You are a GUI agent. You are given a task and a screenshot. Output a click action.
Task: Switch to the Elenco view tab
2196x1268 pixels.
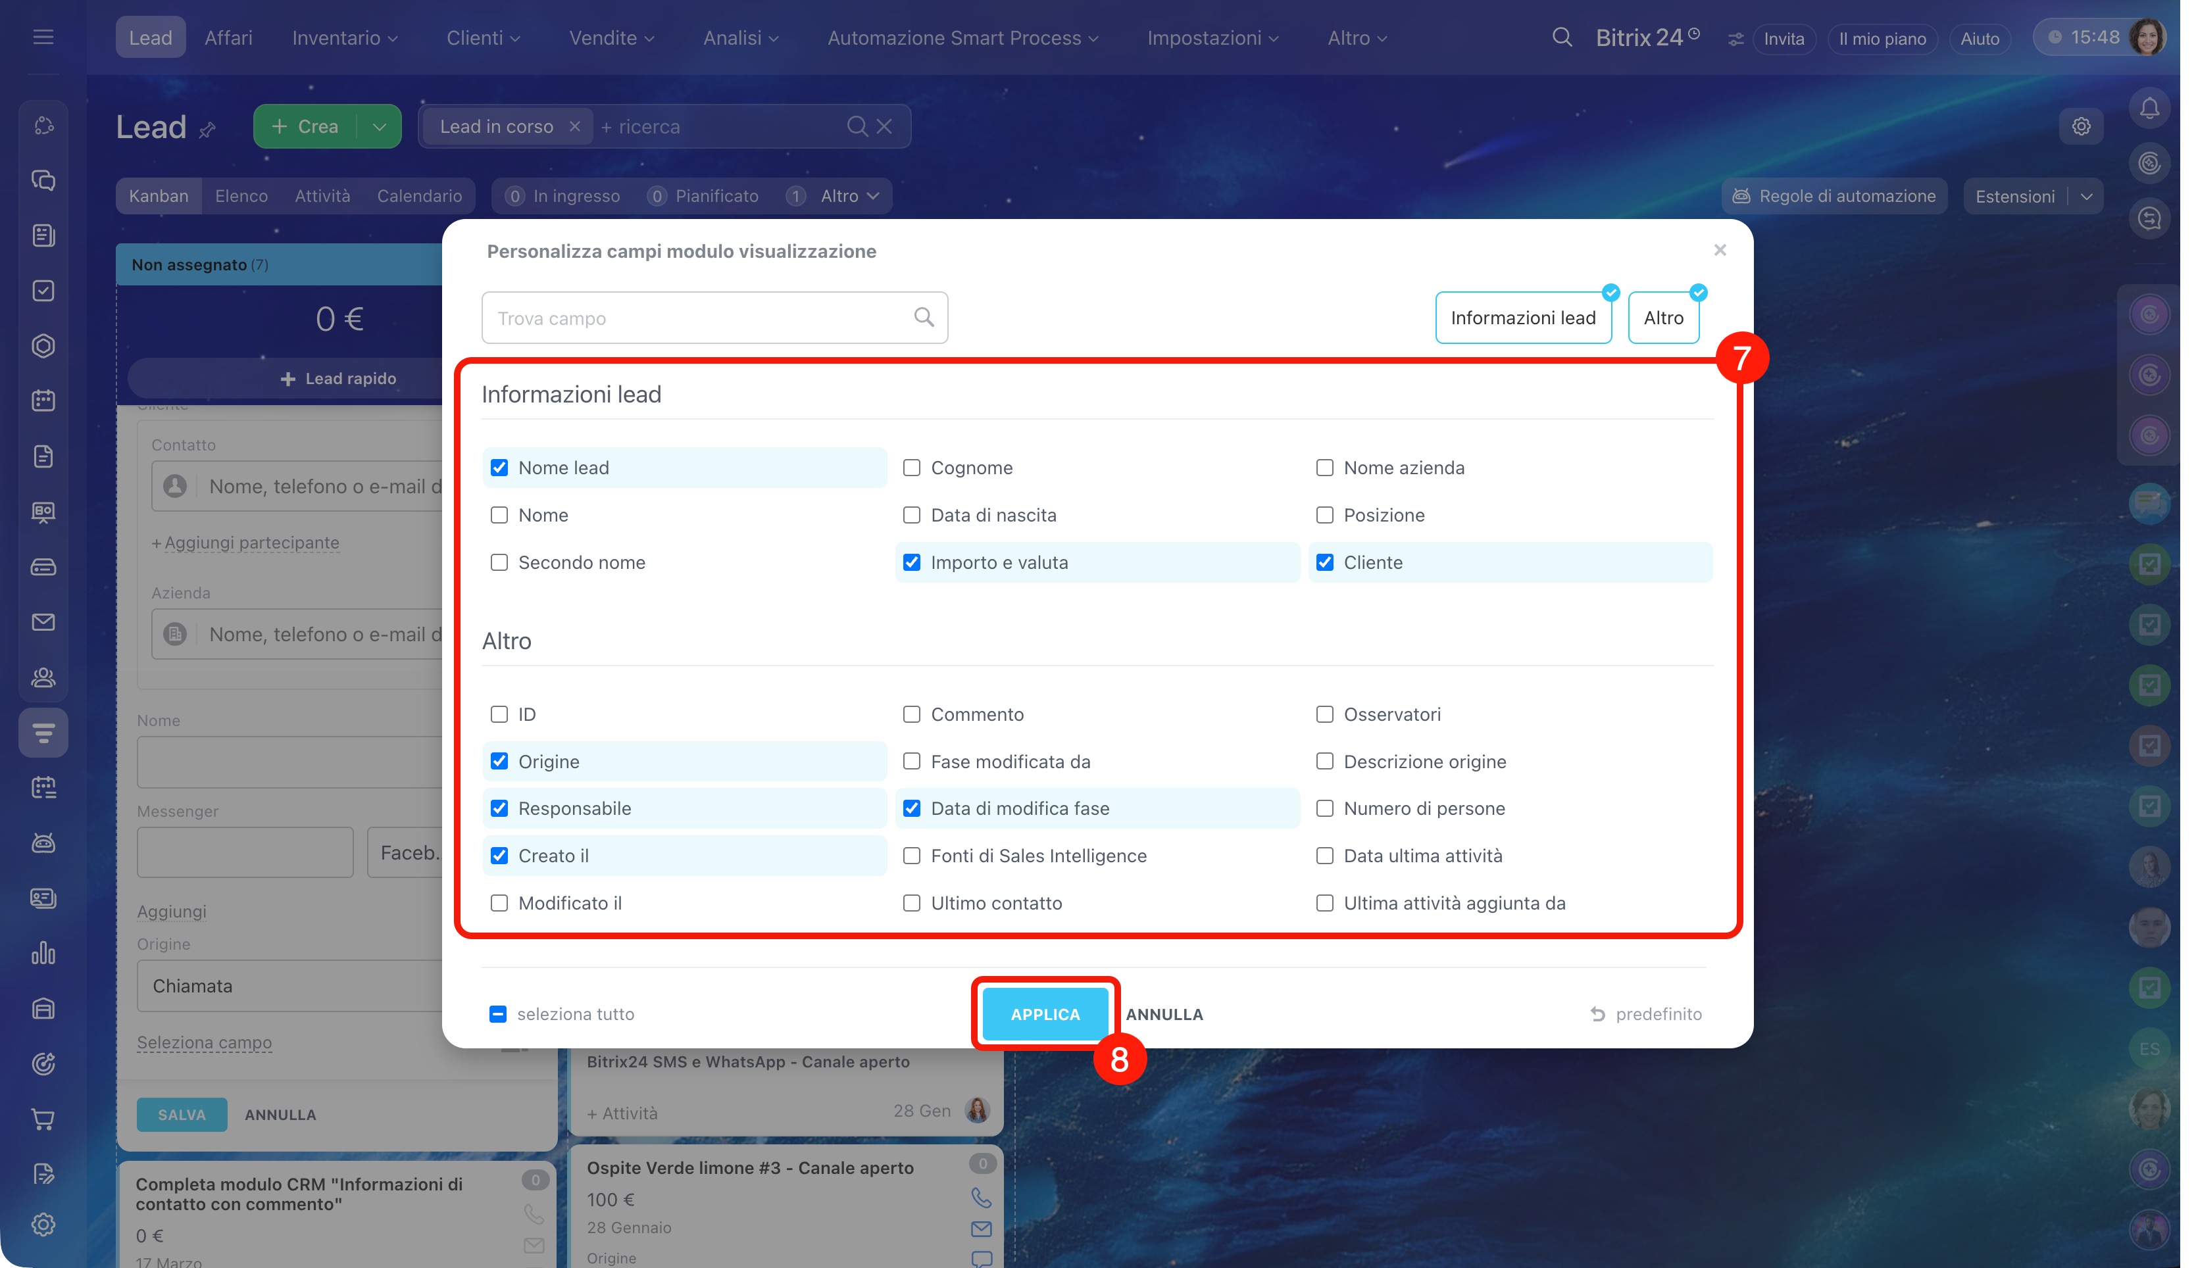(x=241, y=196)
